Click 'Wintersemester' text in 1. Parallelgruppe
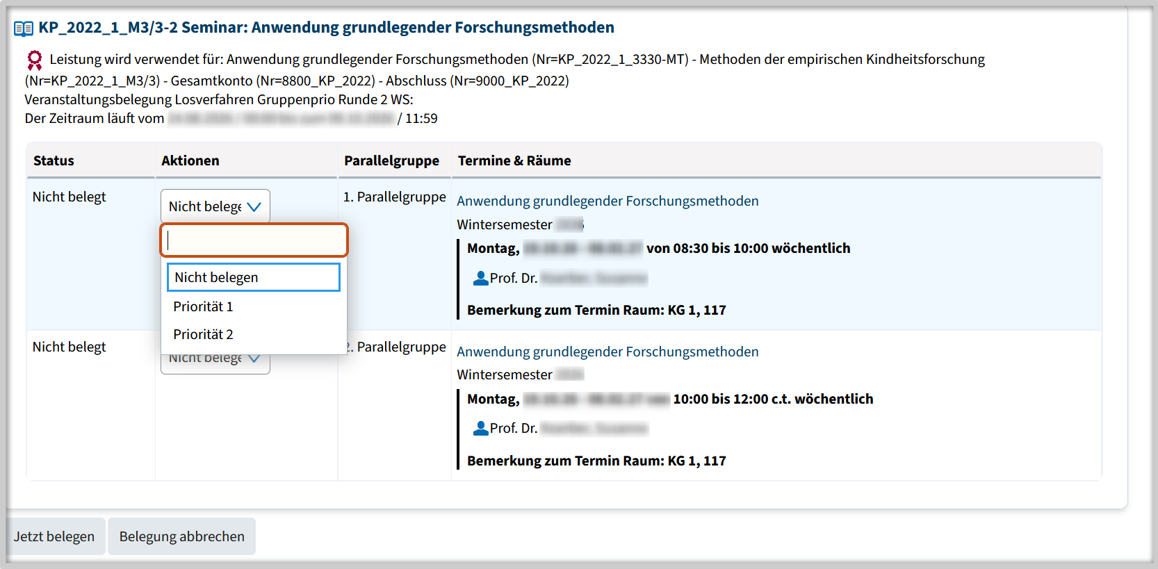The width and height of the screenshot is (1158, 569). (505, 224)
